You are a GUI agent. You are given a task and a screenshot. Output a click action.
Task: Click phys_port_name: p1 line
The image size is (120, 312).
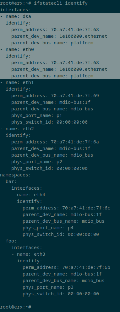[x=37, y=115]
